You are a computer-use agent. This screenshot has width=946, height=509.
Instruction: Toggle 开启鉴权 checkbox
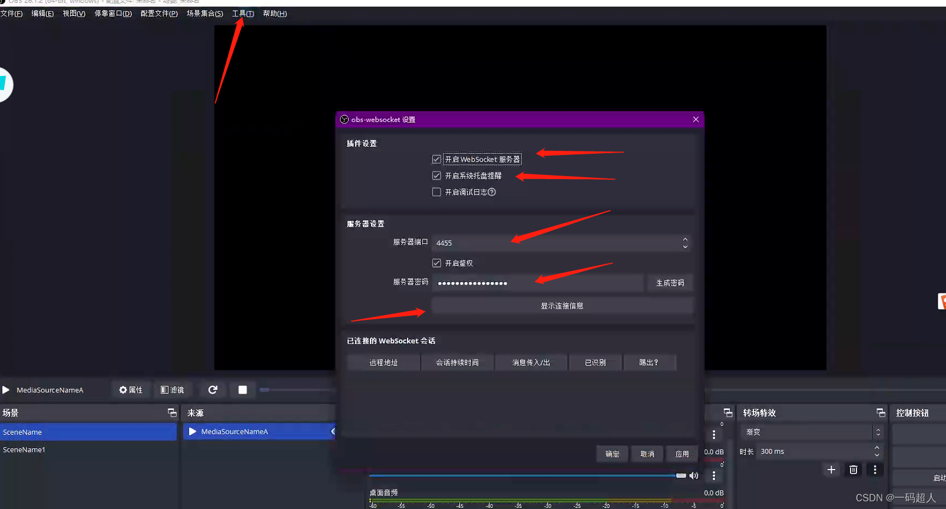(436, 263)
